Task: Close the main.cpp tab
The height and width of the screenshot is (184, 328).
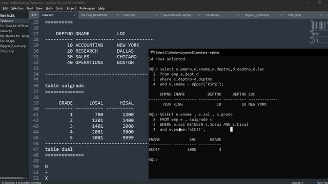Action: point(156,15)
